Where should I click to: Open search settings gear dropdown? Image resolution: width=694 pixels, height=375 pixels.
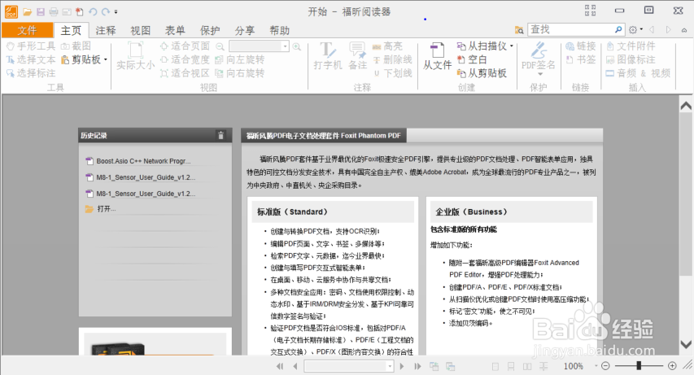(x=635, y=29)
